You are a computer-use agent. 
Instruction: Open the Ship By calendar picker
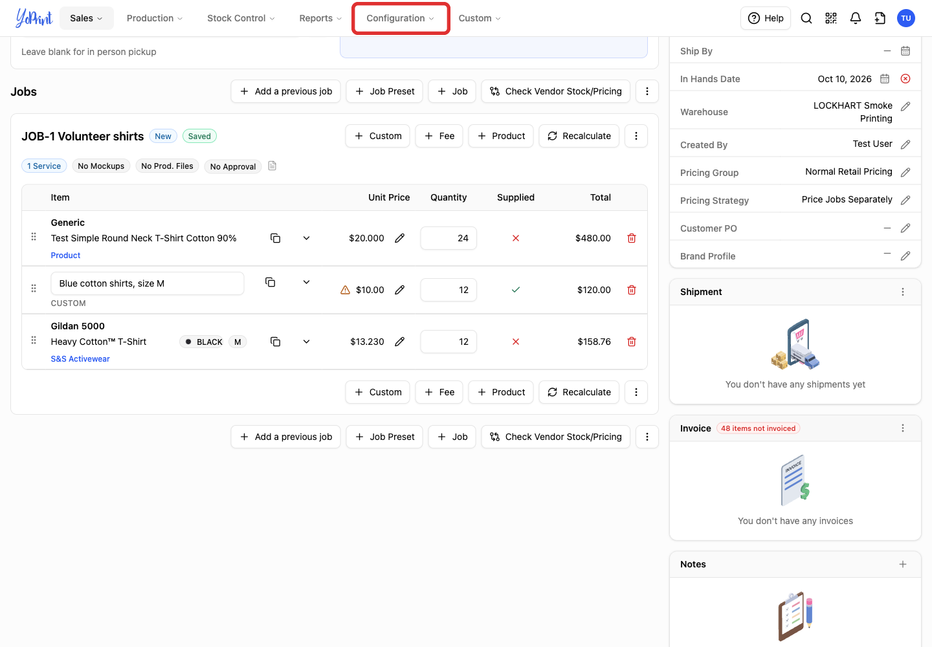point(905,51)
